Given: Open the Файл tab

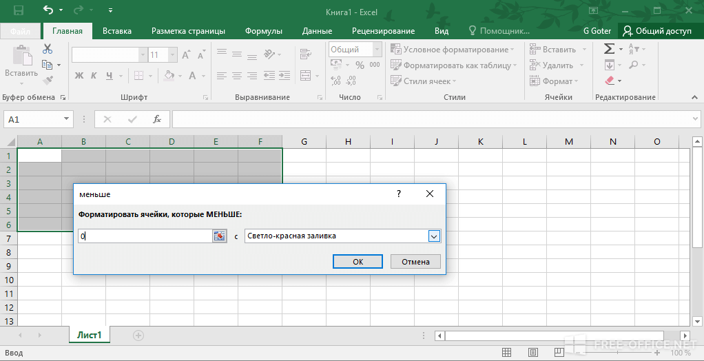Looking at the screenshot, I should [21, 32].
